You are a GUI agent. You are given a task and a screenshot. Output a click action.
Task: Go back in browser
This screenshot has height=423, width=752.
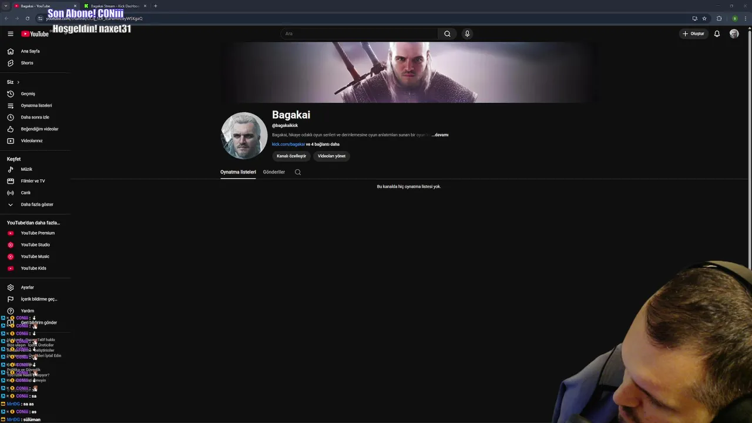click(6, 18)
